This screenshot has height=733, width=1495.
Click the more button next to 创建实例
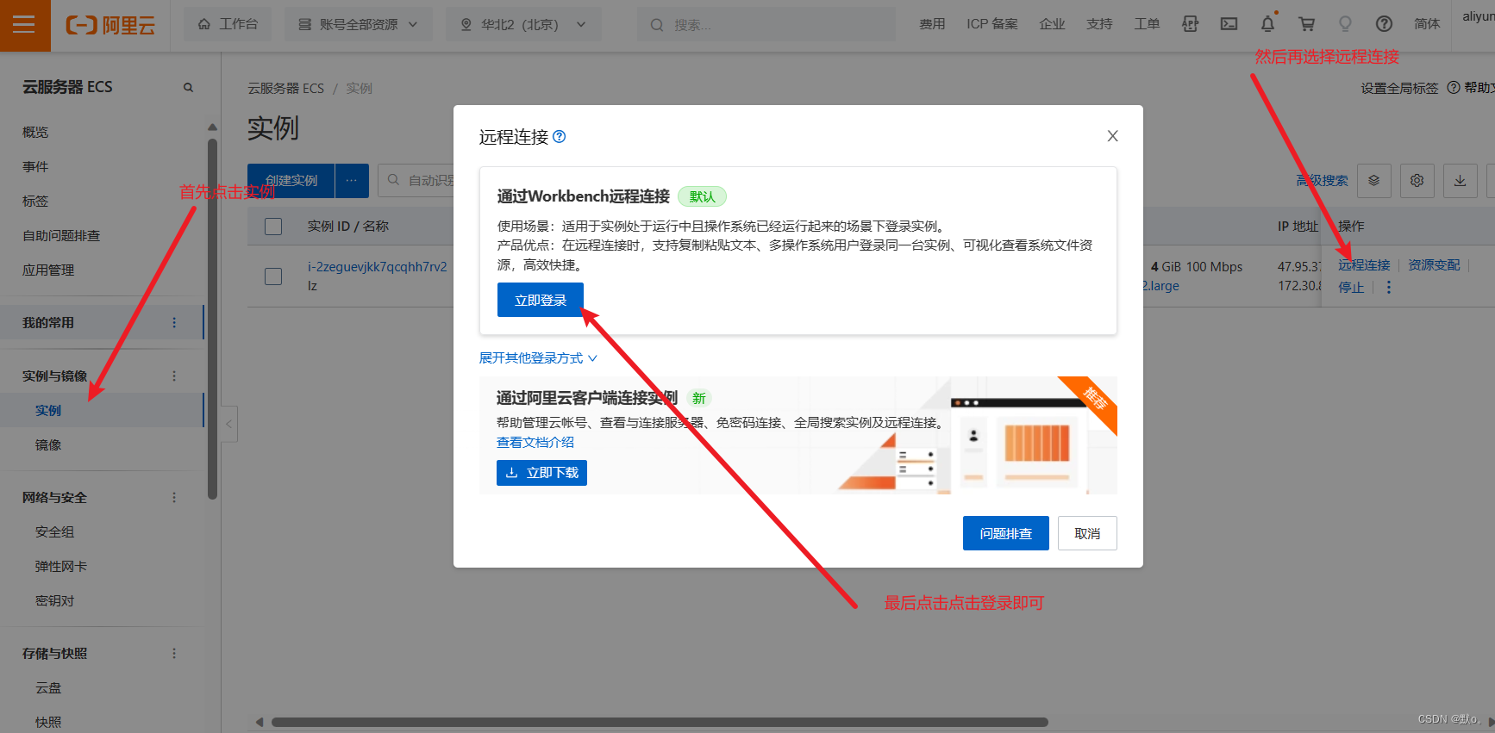click(x=352, y=181)
